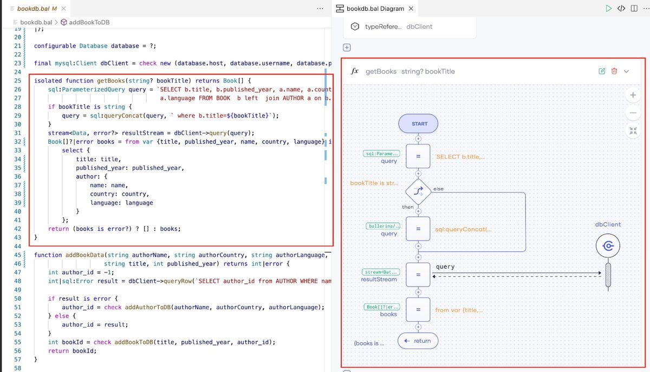Place cursor on 'configurable Database database' line
Viewport: 650px width, 372px height.
tap(95, 46)
